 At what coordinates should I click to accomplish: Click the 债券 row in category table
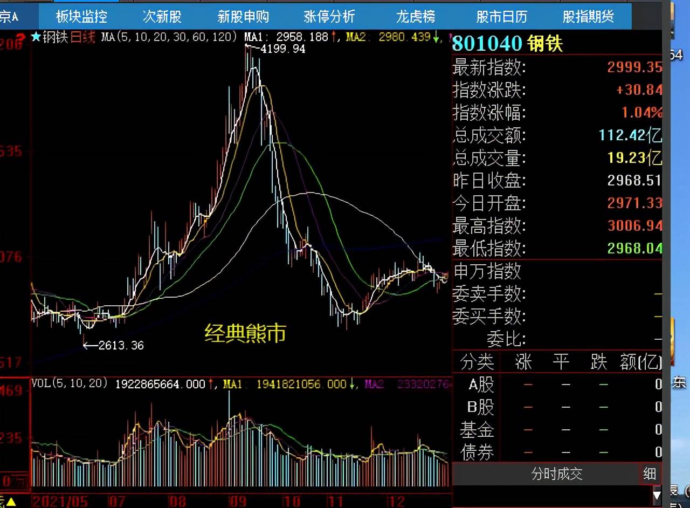point(557,452)
